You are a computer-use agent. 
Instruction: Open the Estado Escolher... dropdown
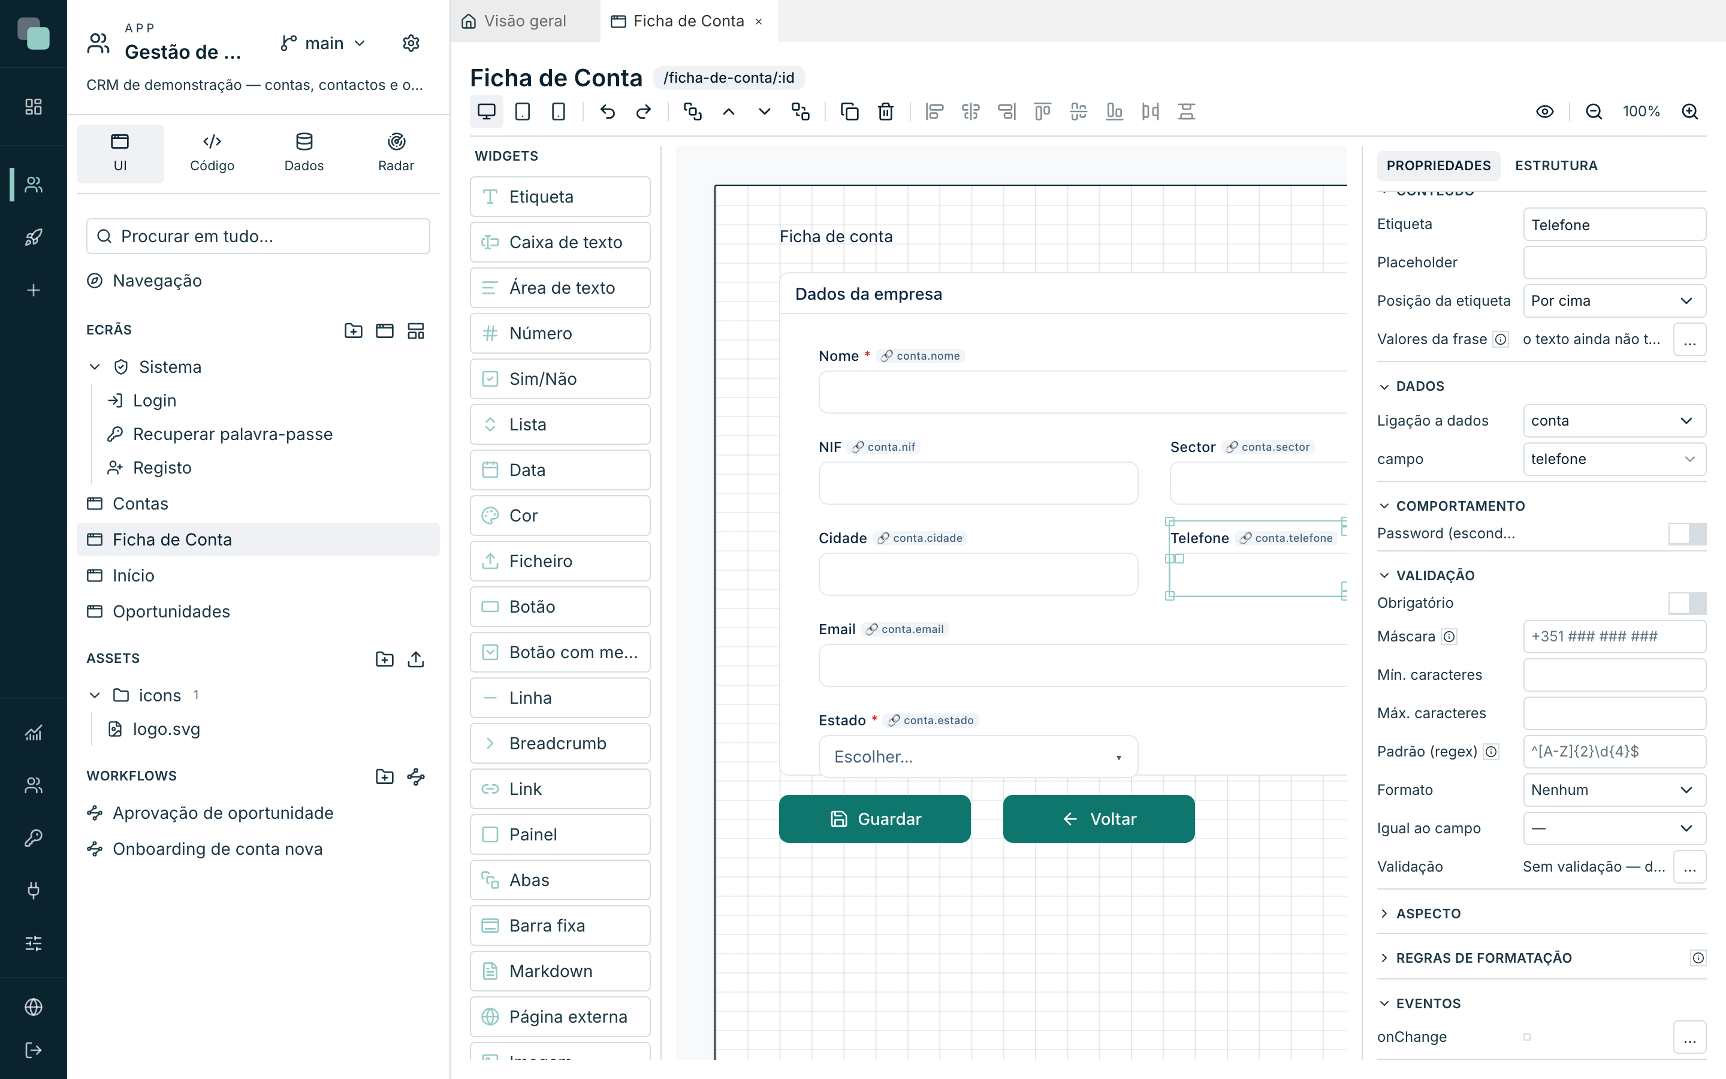tap(978, 756)
